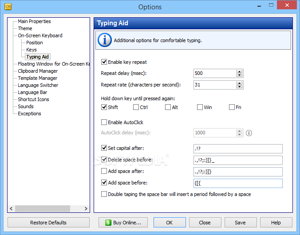Maximize the Options window

[271, 5]
